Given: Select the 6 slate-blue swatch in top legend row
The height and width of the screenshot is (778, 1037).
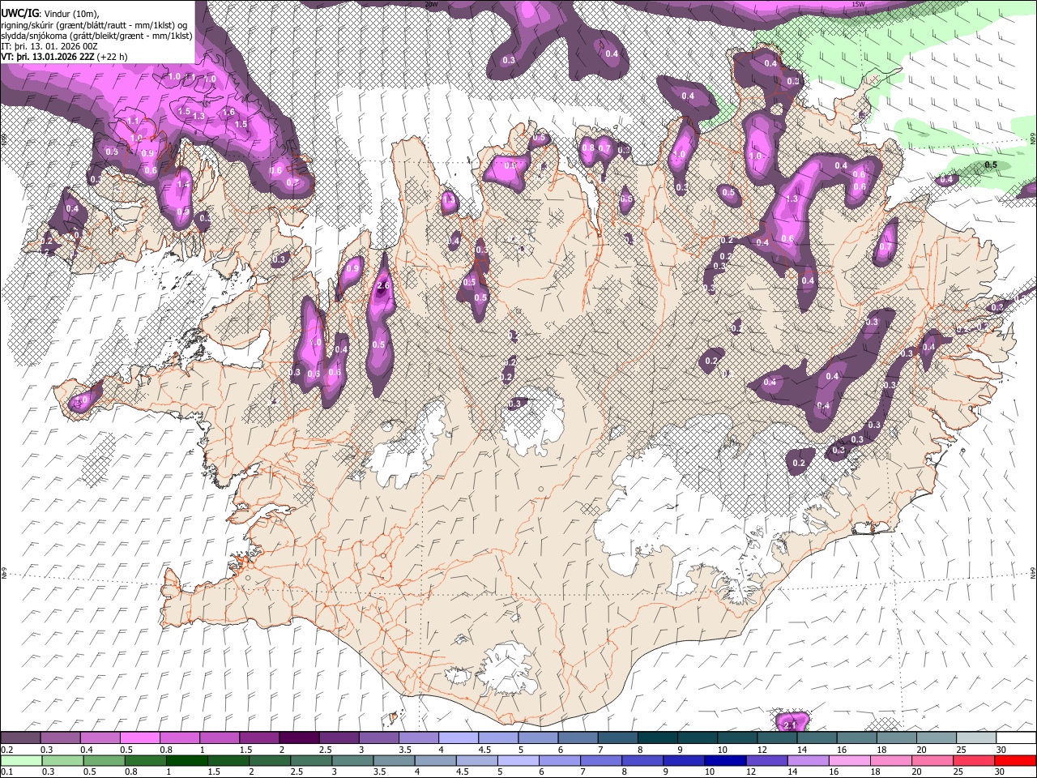Looking at the screenshot, I should 577,738.
